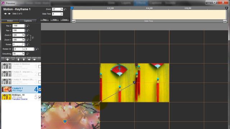The width and height of the screenshot is (230, 129).
Task: Reset the Pan Y value
Action: 28,30
